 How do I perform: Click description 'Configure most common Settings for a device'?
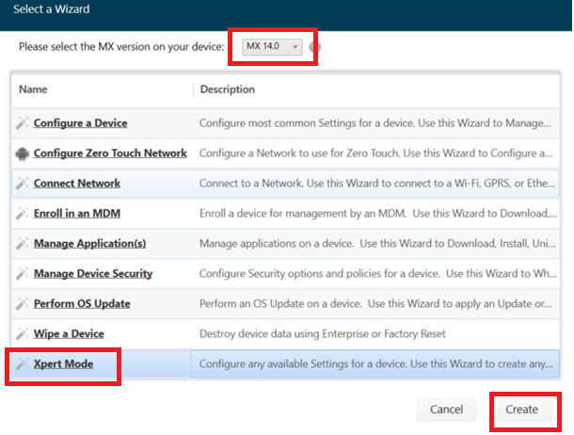375,123
